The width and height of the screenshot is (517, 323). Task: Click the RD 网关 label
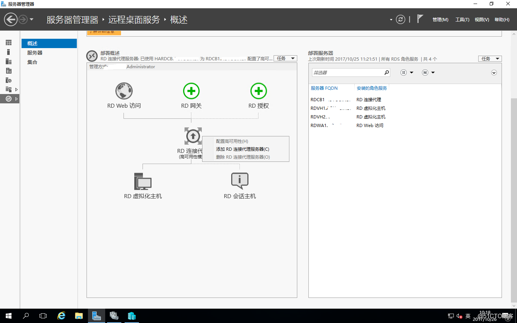point(191,106)
